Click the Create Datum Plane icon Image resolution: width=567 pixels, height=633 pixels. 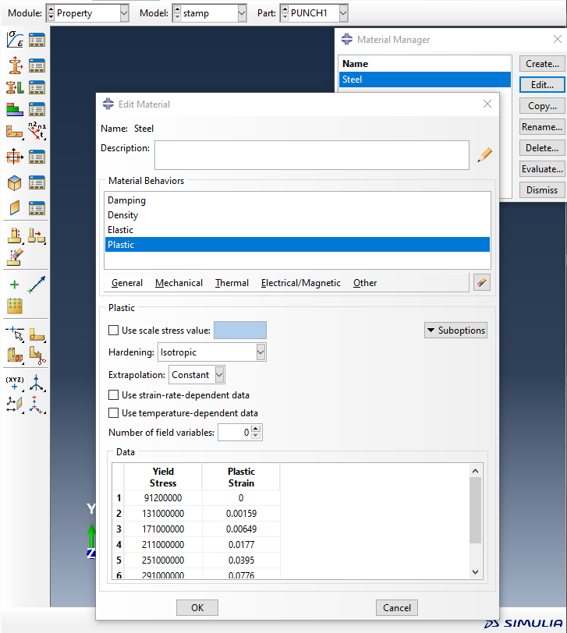pos(15,404)
